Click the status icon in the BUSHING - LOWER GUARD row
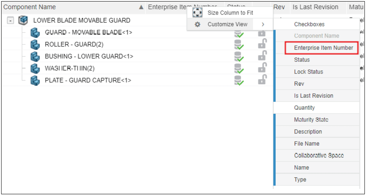This screenshot has width=366, height=195. 239,57
